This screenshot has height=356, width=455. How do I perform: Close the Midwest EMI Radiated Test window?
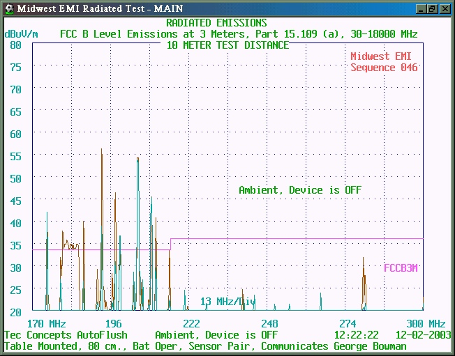pyautogui.click(x=445, y=8)
